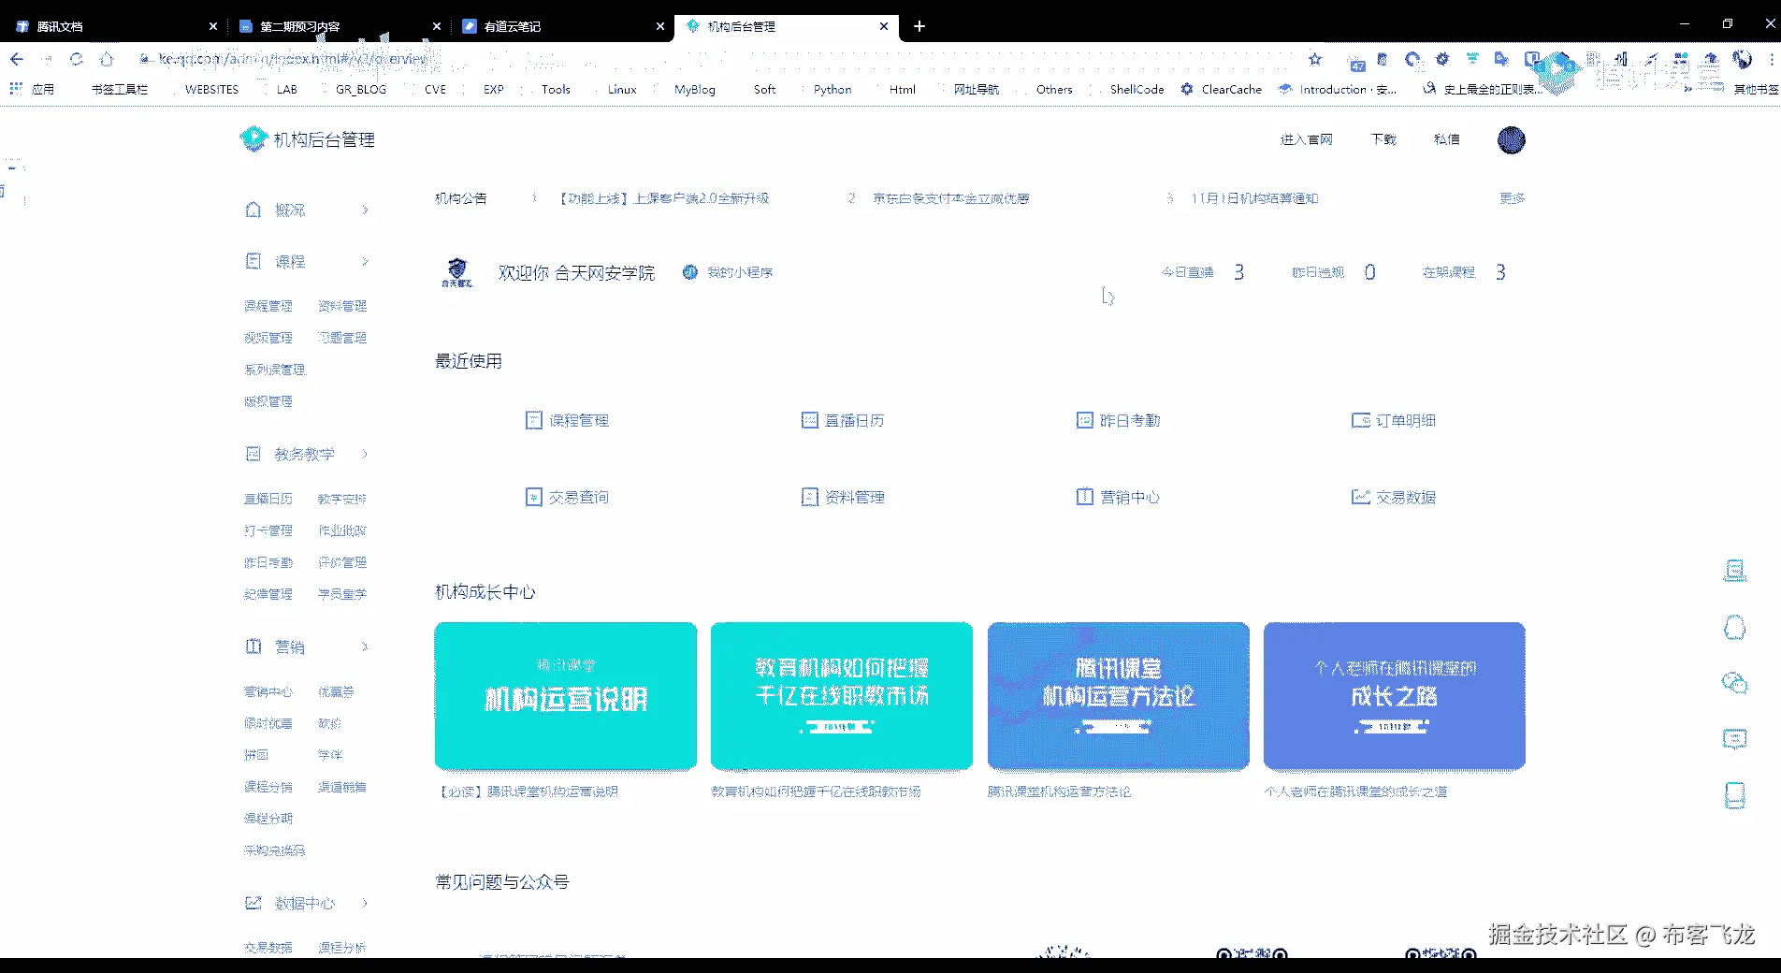The width and height of the screenshot is (1781, 973).
Task: Open 交易查询 shortcut under 最近使用
Action: pyautogui.click(x=568, y=497)
